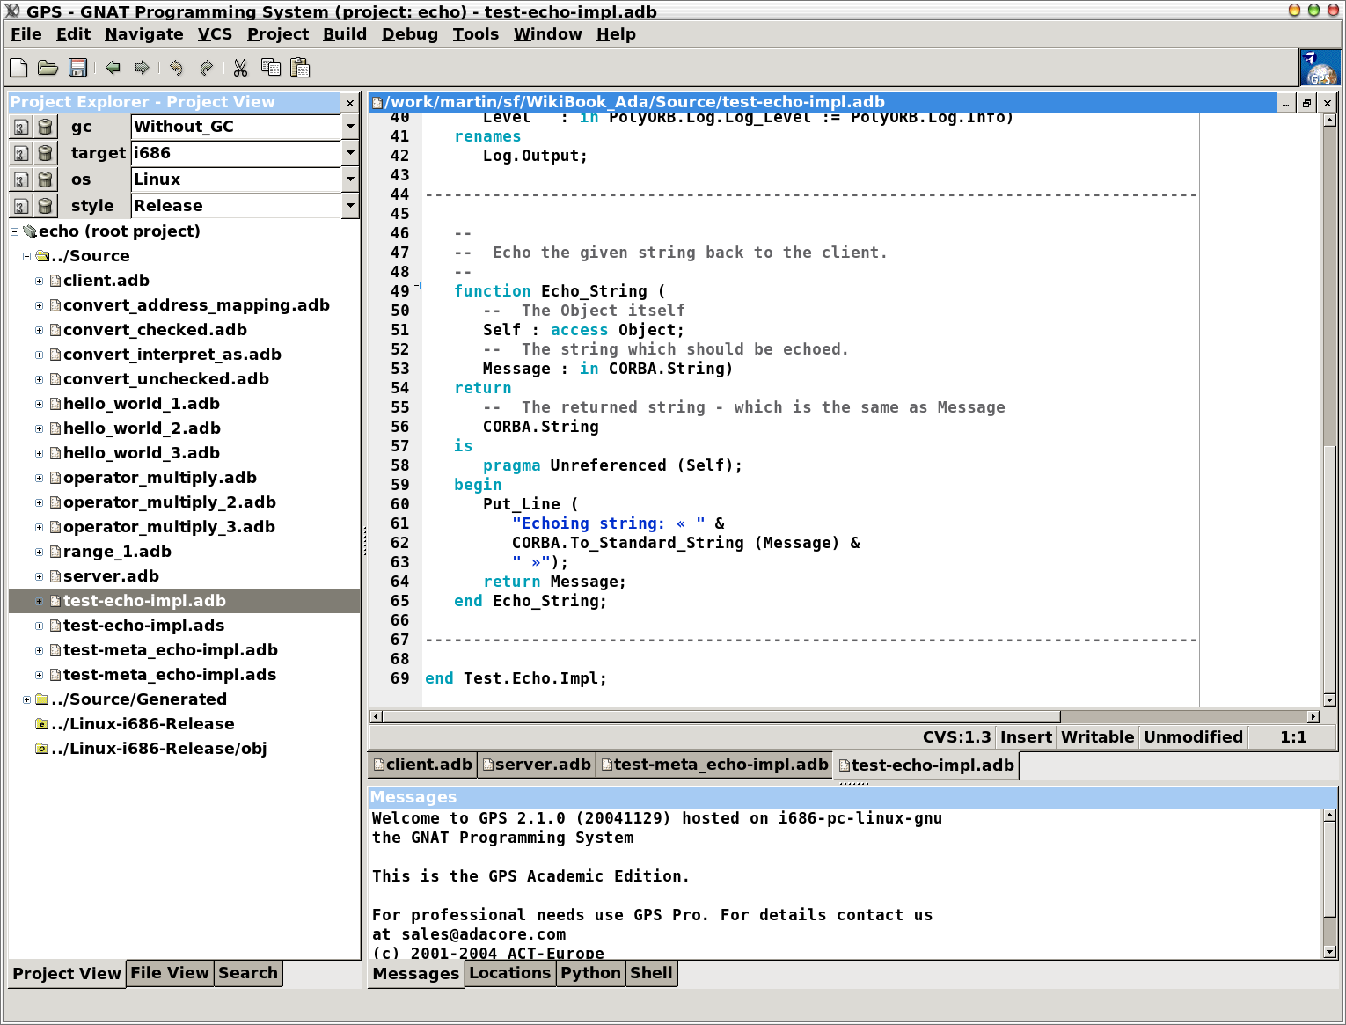Click the Paste clipboard icon
This screenshot has height=1025, width=1346.
point(300,68)
